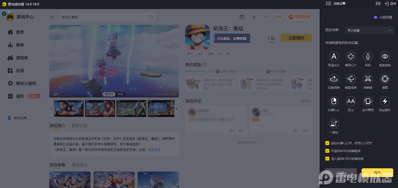Select the 扳机 bullet fire key tool
The width and height of the screenshot is (398, 188).
368,57
